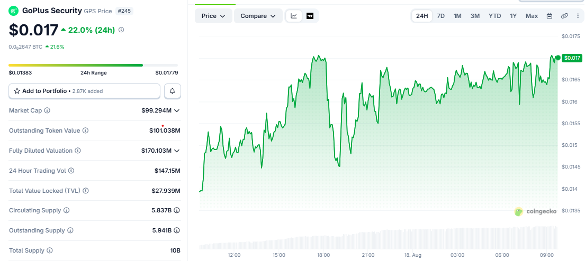Click the $101.038M token value

[165, 130]
